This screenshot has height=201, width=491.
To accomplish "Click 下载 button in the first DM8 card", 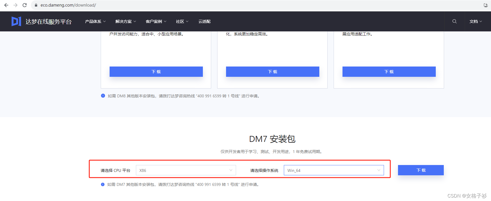I will [x=156, y=72].
